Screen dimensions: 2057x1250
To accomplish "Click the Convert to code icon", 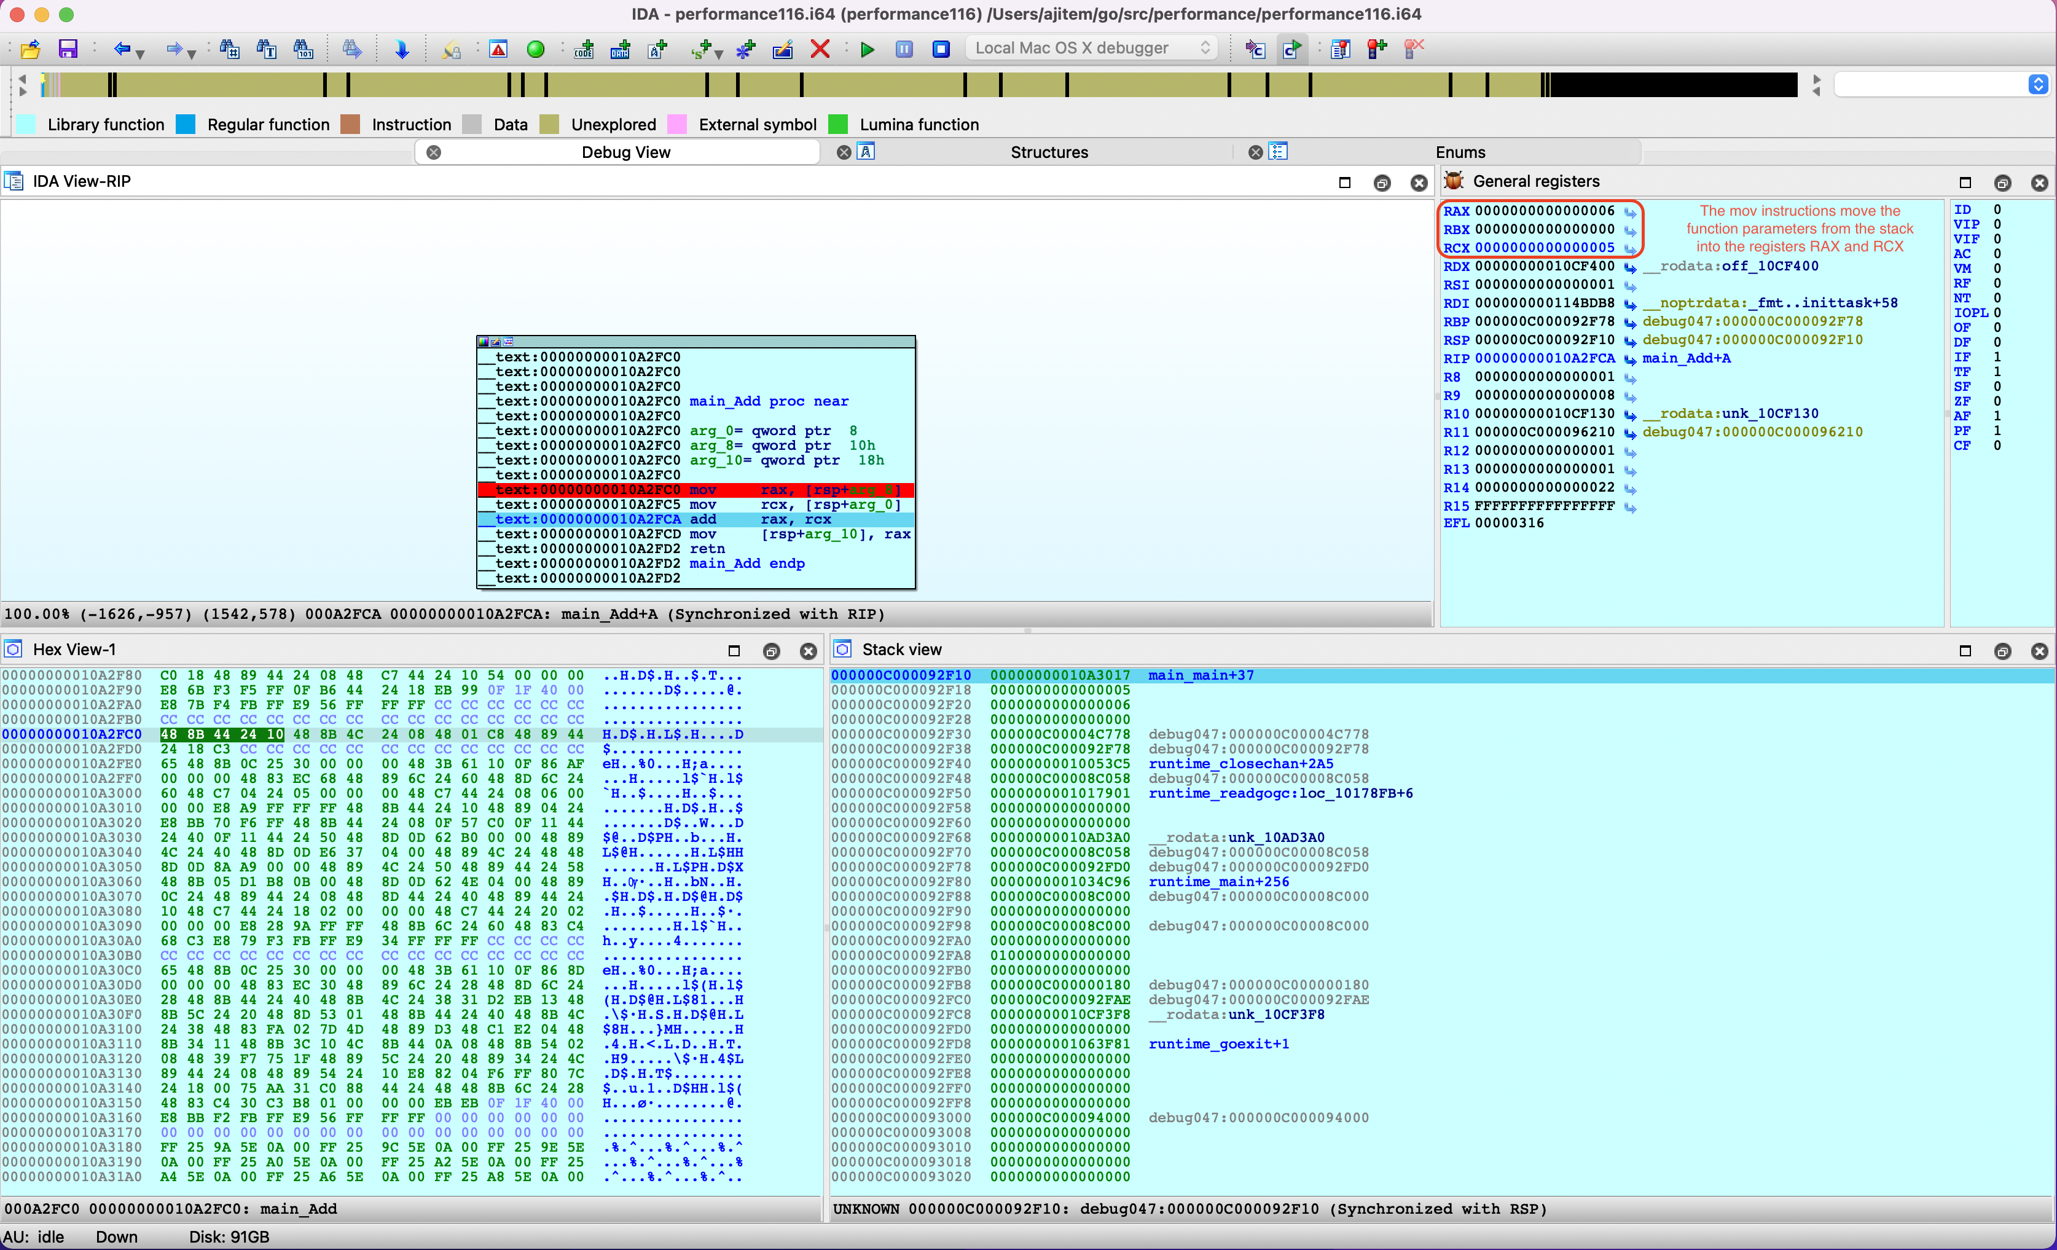I will pos(584,49).
